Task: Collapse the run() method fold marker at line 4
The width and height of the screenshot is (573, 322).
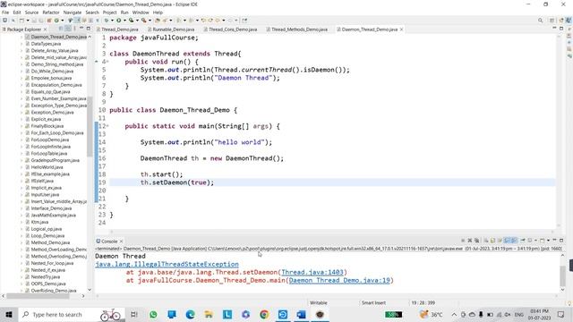Action: 107,62
